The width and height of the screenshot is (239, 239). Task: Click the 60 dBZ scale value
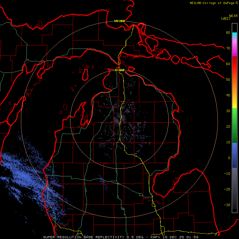228,64
